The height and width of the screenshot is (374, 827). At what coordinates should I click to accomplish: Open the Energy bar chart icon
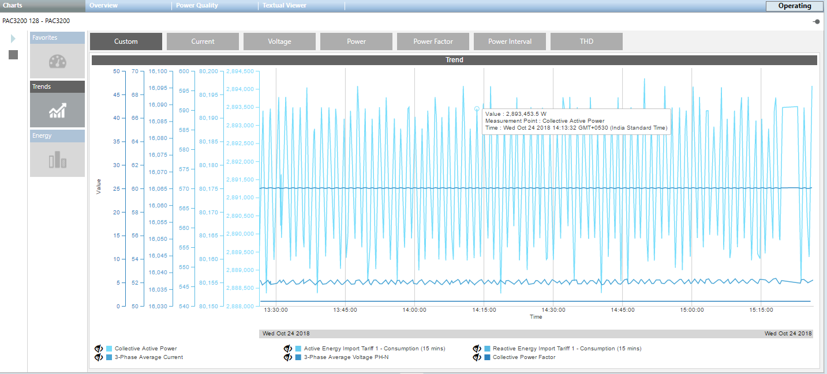[57, 160]
